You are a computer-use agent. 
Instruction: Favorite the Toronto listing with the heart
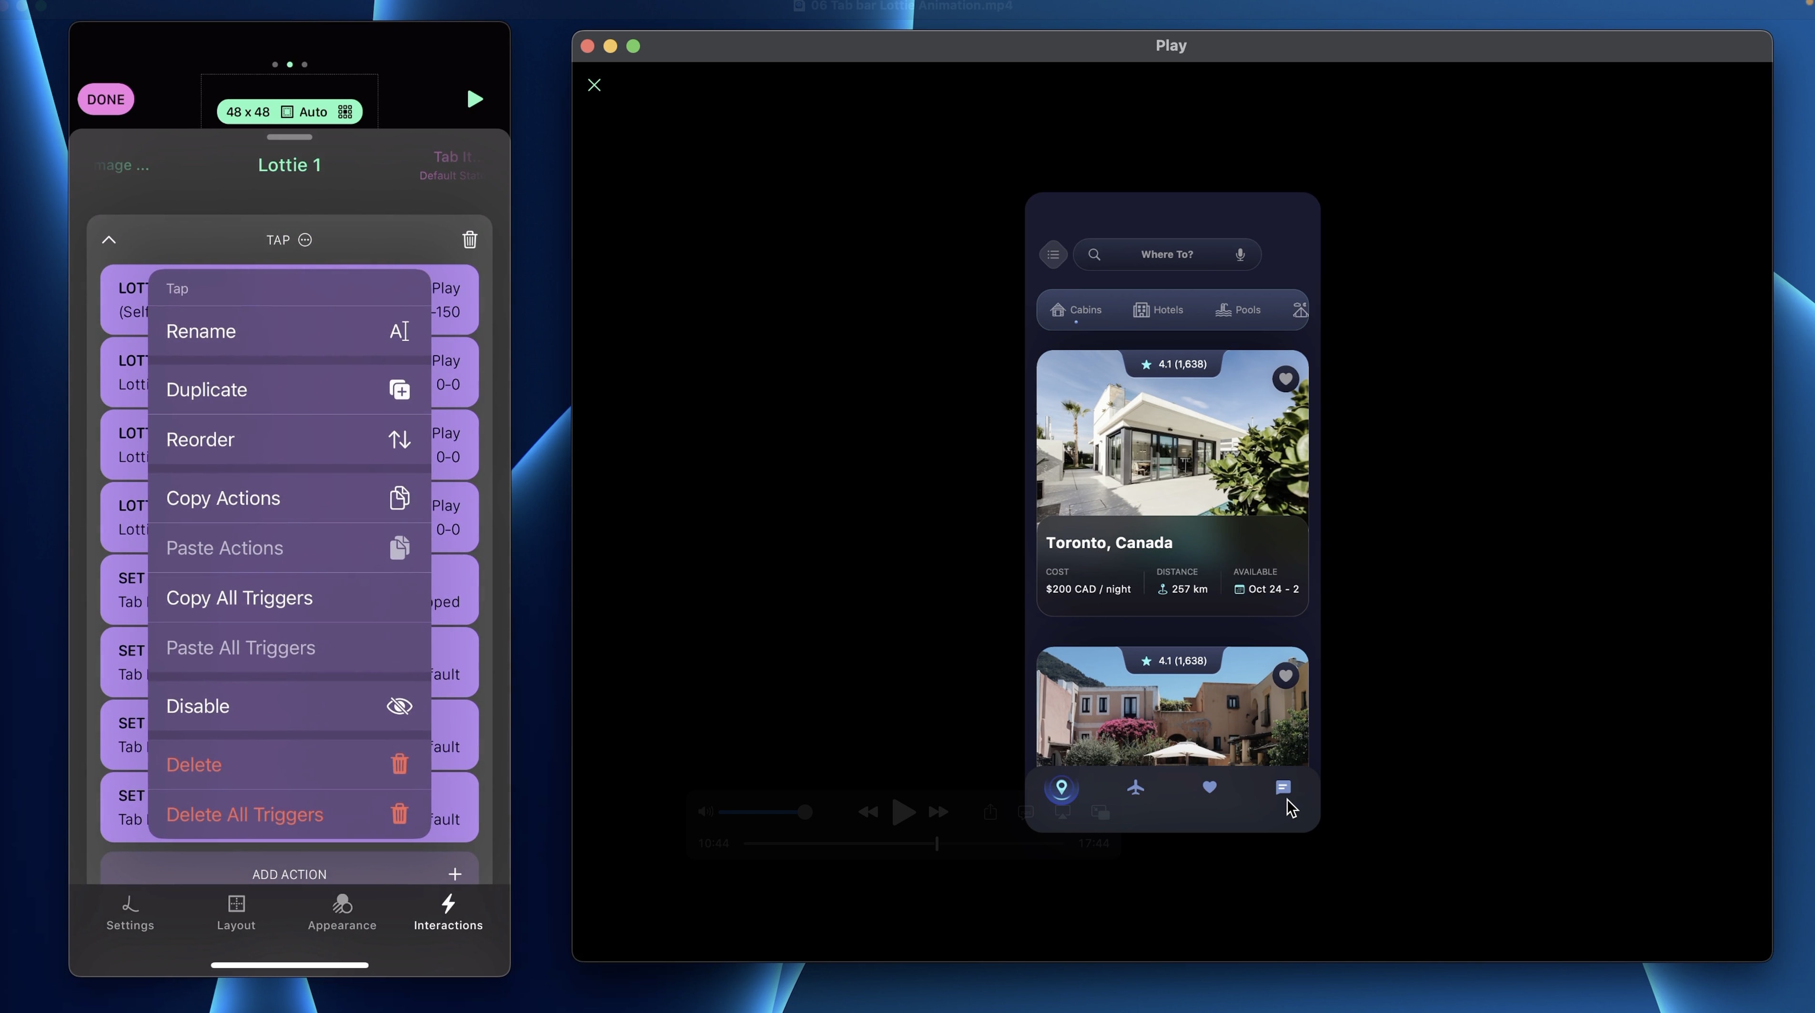click(x=1285, y=379)
